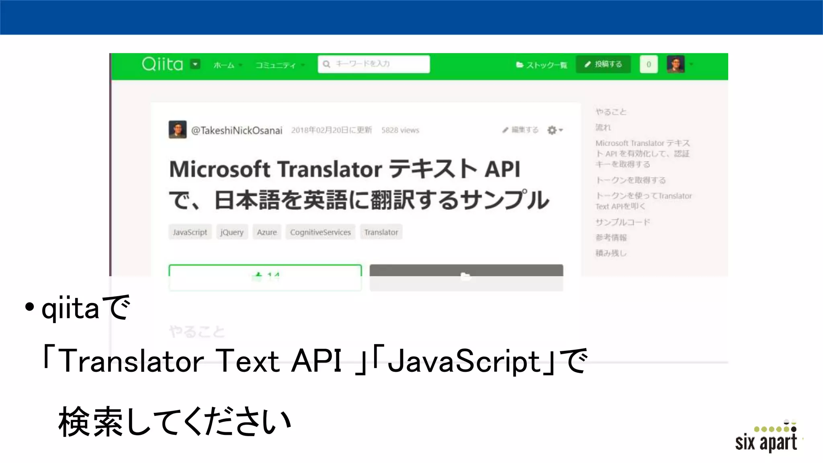Jump to 積み残し section
Viewport: 823px width, 463px height.
(611, 253)
